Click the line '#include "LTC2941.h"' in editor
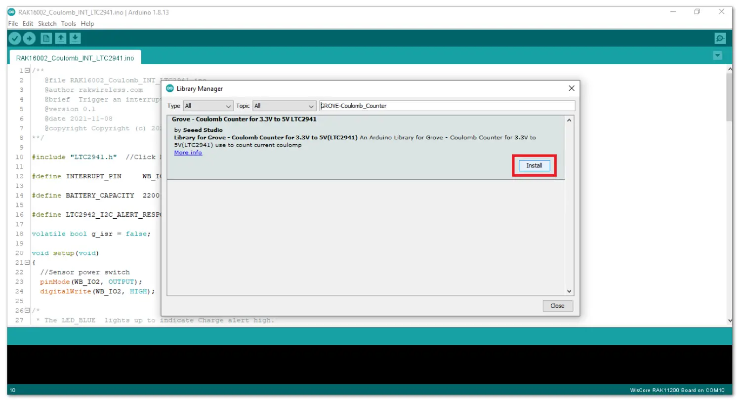Viewport: 744px width, 400px height. coord(75,157)
